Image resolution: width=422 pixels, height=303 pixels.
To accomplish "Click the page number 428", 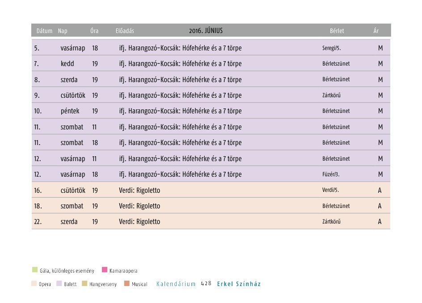I will click(x=206, y=283).
